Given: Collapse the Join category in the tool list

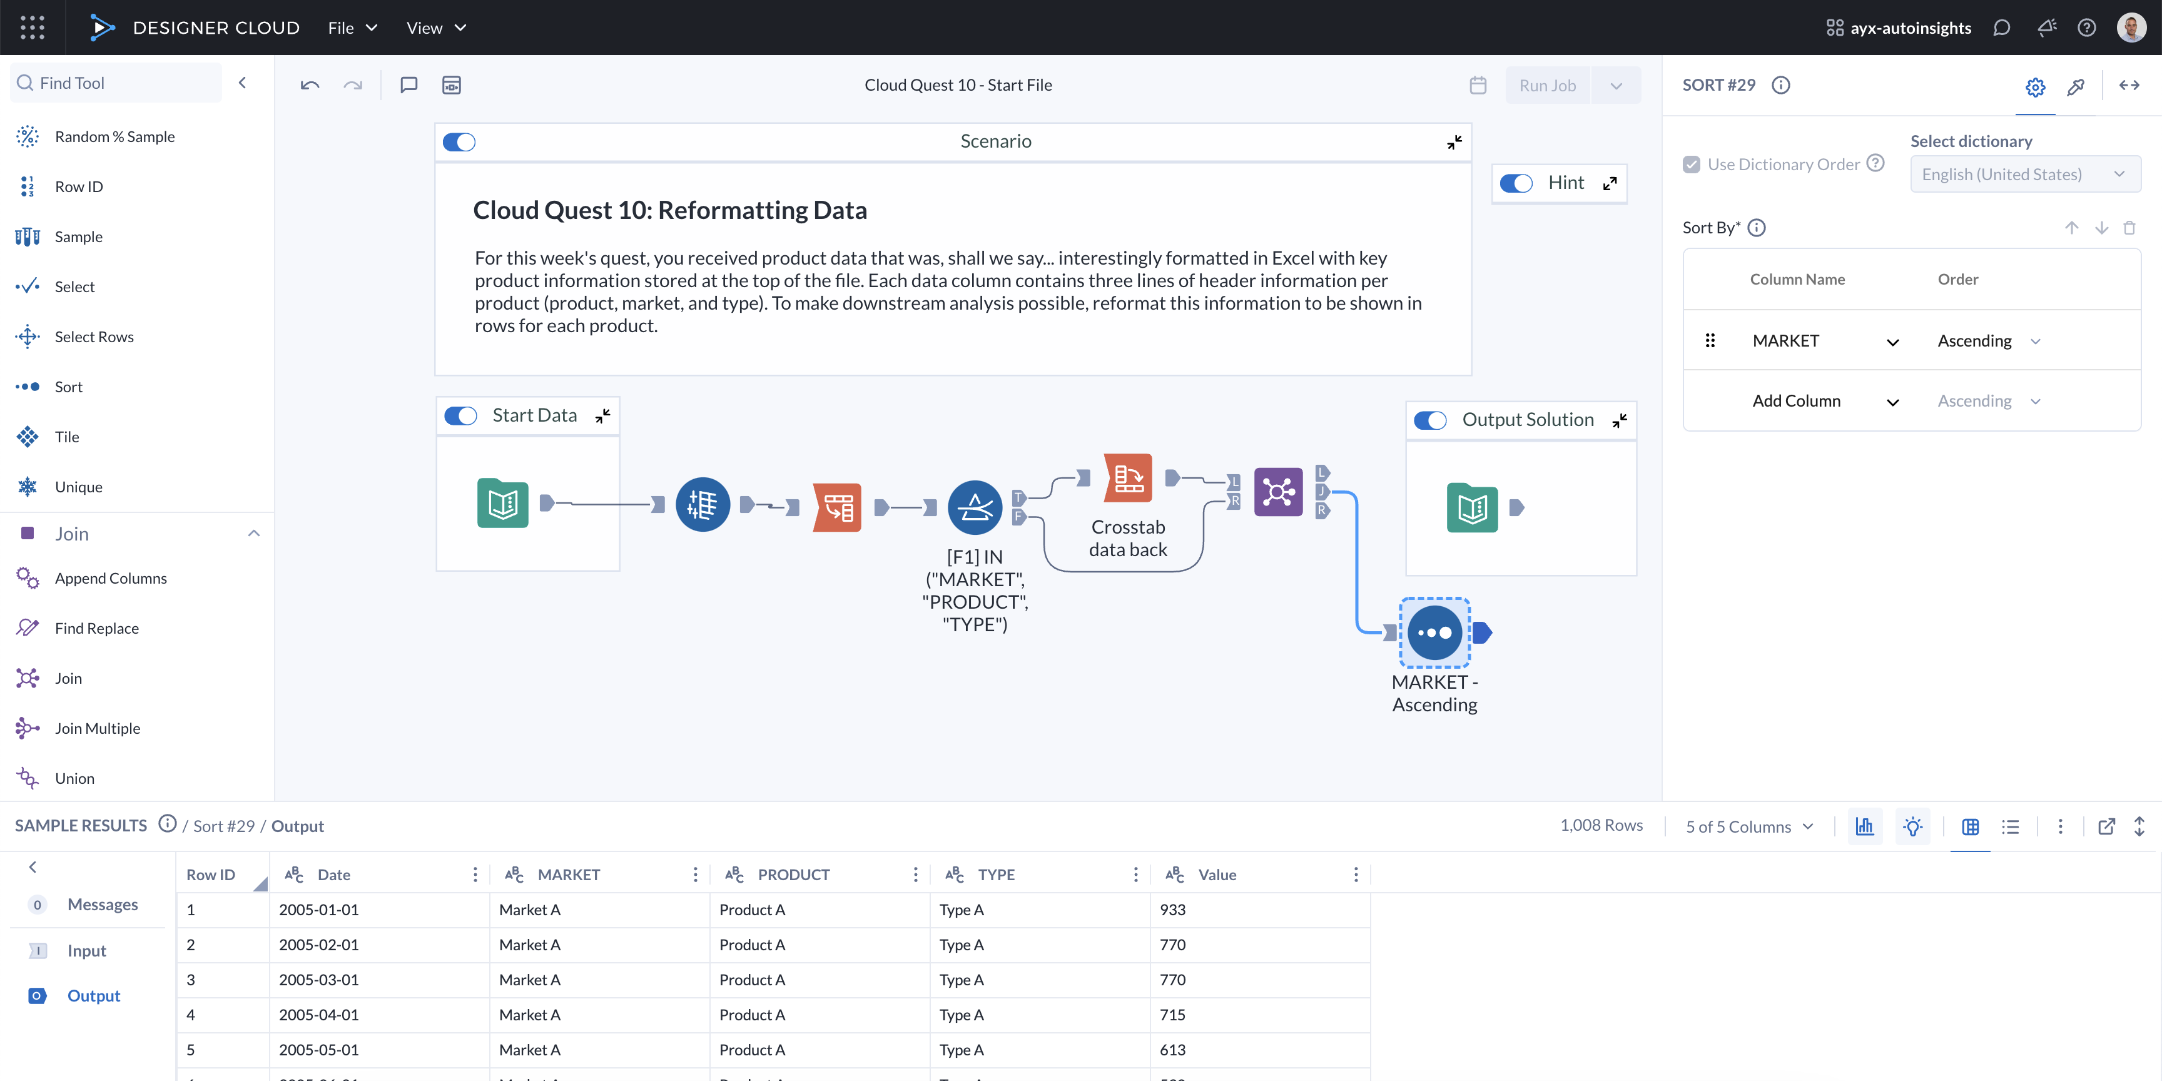Looking at the screenshot, I should pyautogui.click(x=253, y=533).
